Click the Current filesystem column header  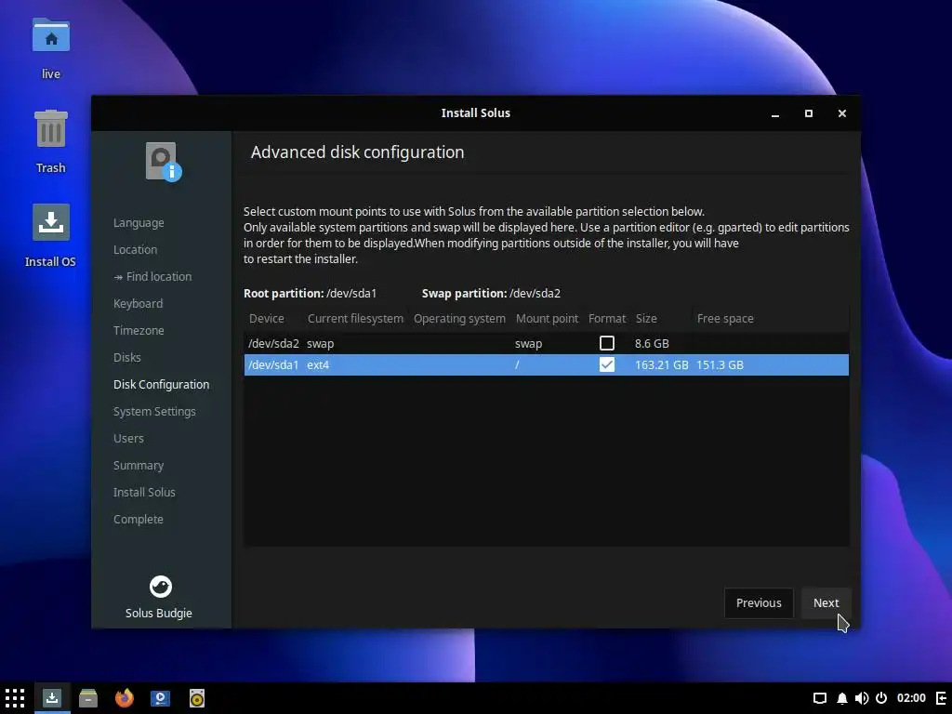tap(355, 318)
